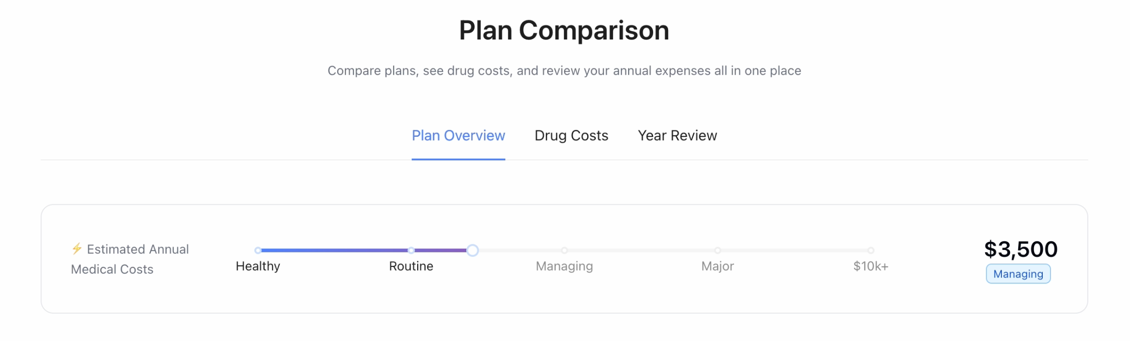The width and height of the screenshot is (1130, 341).
Task: Click the lightning bolt icon
Action: [x=77, y=249]
